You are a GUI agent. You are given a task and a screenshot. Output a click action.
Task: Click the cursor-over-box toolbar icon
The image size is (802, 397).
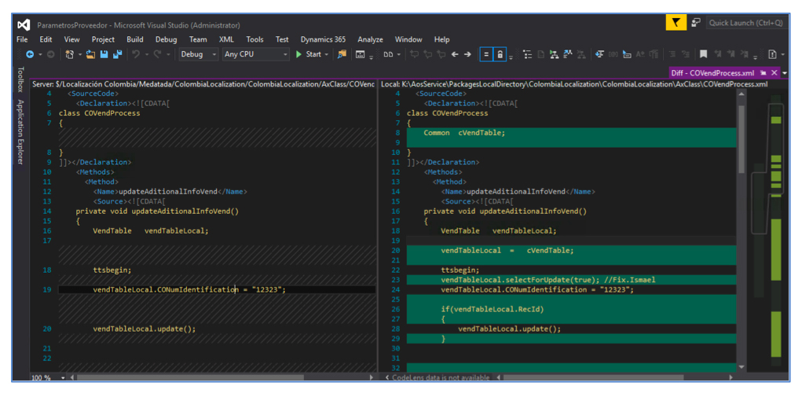[627, 54]
